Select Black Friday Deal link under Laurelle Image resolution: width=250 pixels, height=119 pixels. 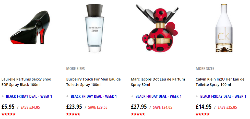[29, 96]
